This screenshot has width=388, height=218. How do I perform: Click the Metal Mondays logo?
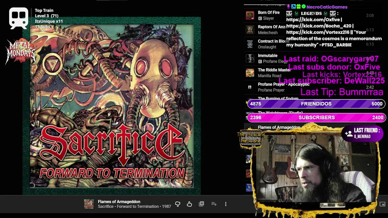(x=21, y=51)
